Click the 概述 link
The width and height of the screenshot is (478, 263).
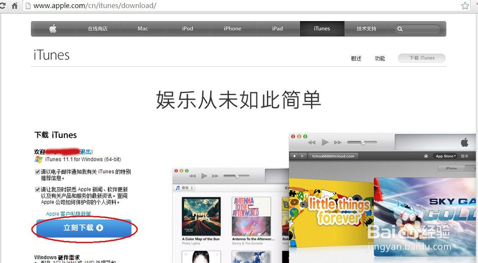(x=356, y=58)
